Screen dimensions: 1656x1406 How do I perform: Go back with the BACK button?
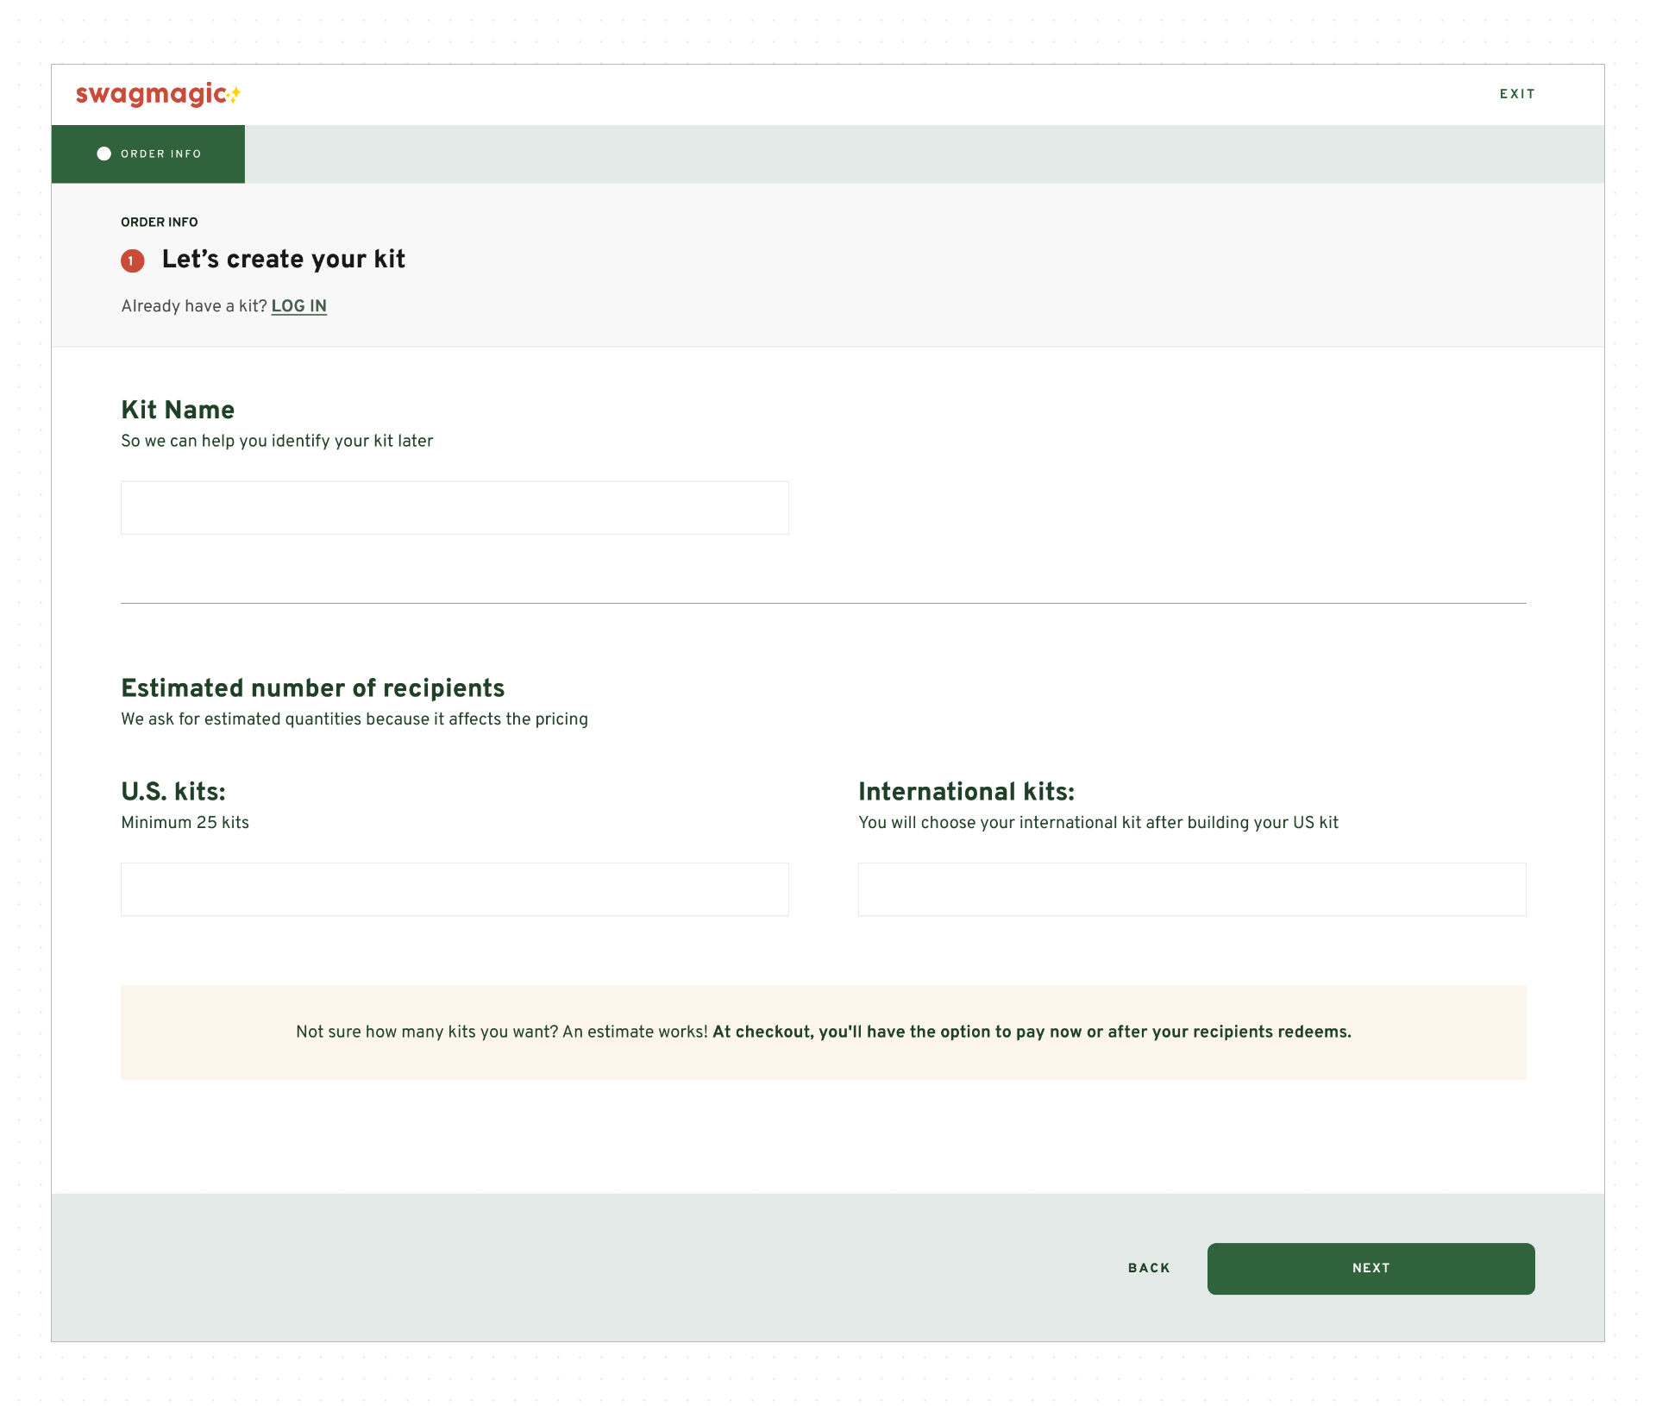pyautogui.click(x=1149, y=1268)
